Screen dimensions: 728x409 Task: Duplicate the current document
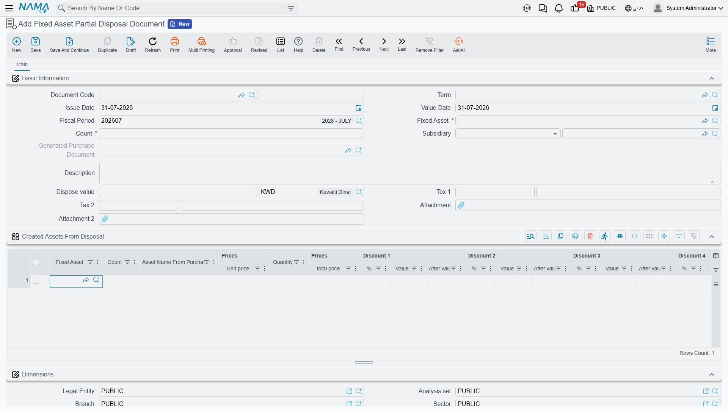coord(107,45)
